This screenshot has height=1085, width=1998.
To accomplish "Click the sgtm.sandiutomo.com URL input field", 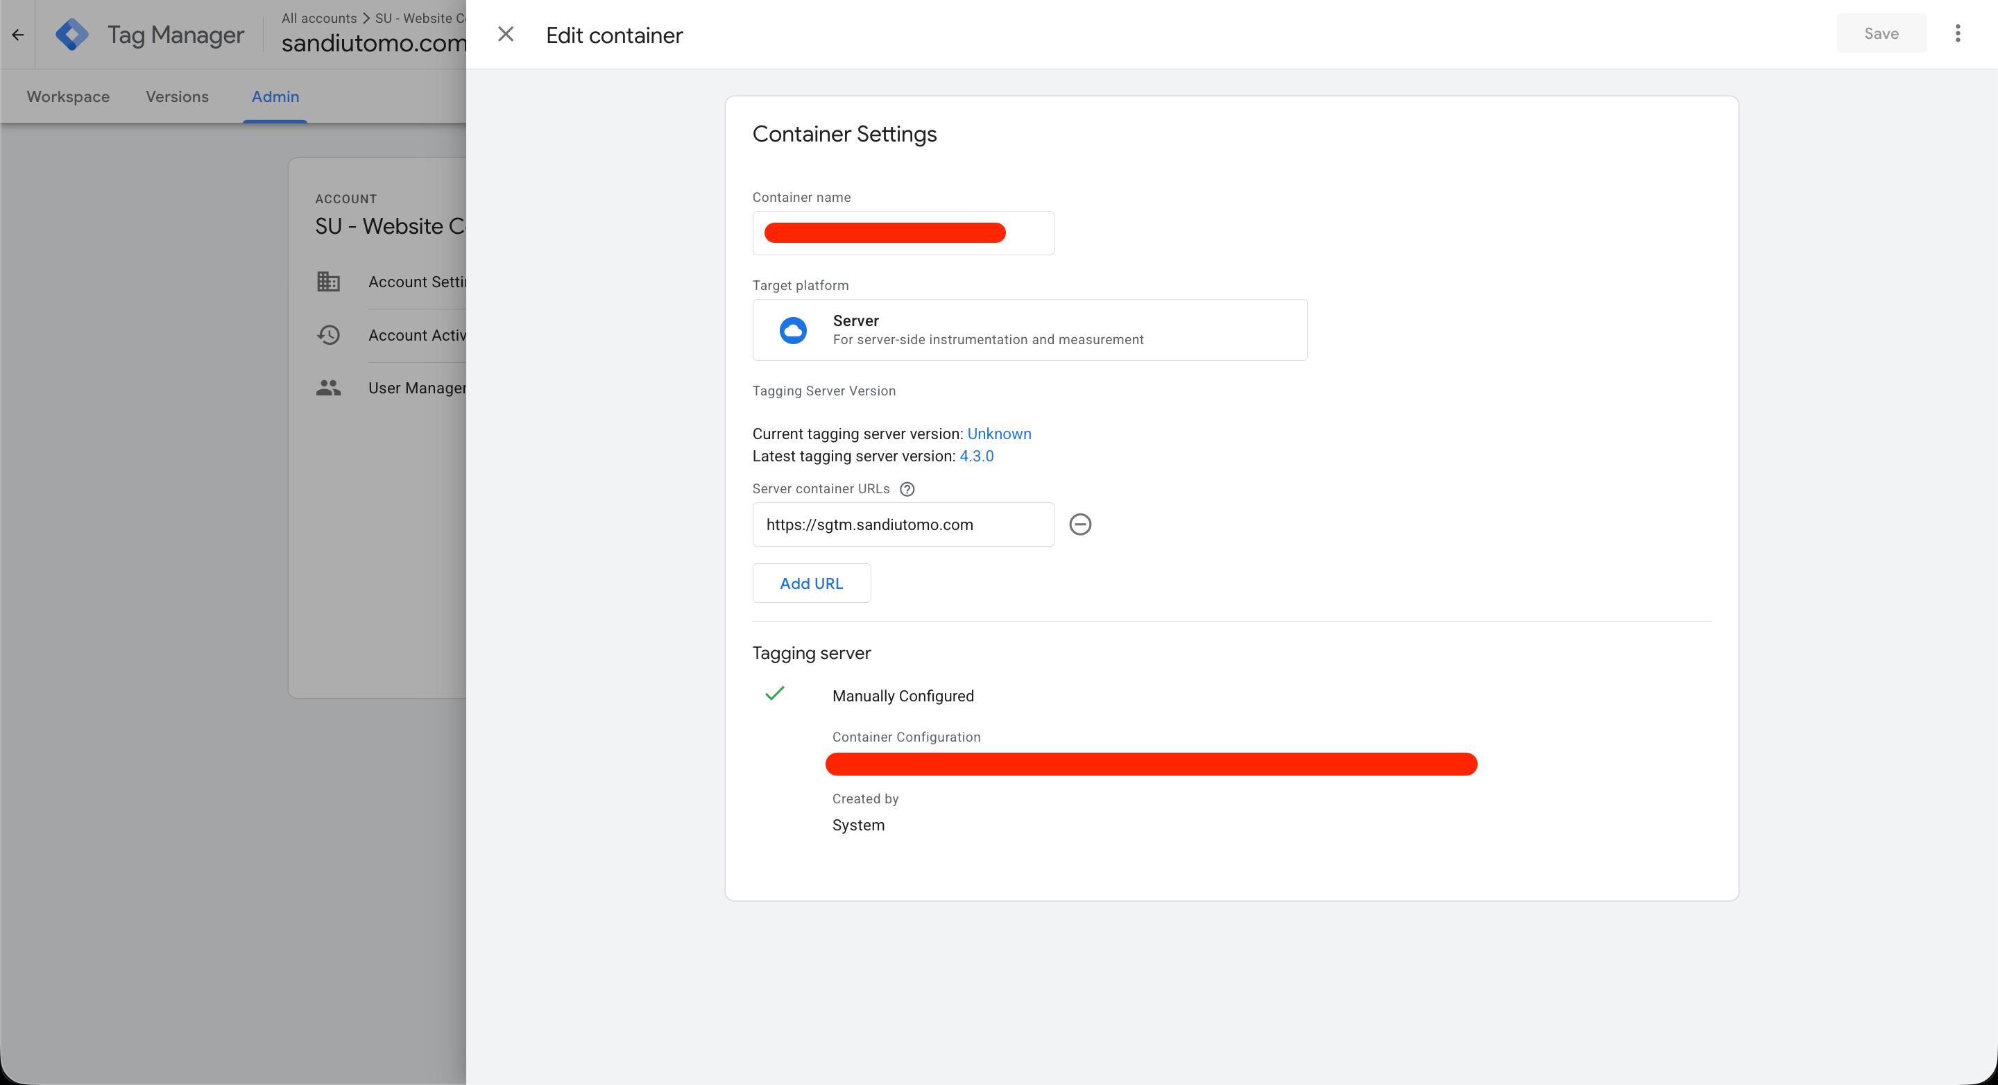I will point(903,524).
